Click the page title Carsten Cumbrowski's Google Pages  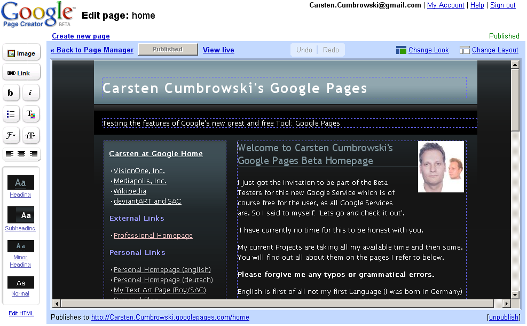tap(234, 88)
